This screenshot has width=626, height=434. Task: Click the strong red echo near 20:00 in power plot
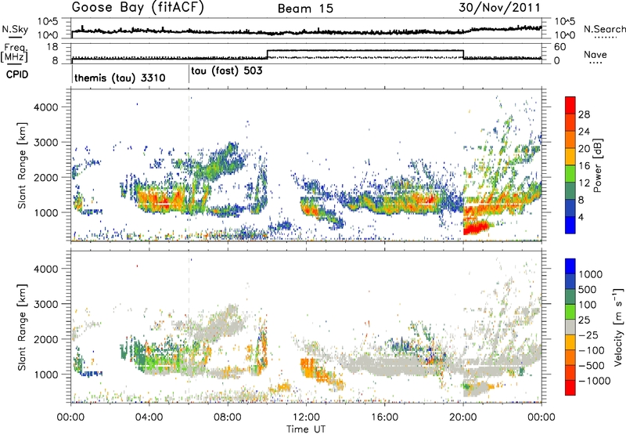pos(477,227)
